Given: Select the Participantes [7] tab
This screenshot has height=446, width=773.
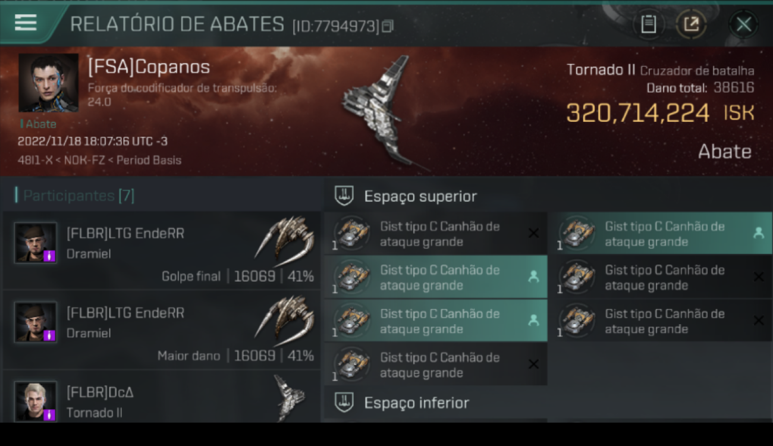Looking at the screenshot, I should pos(75,195).
